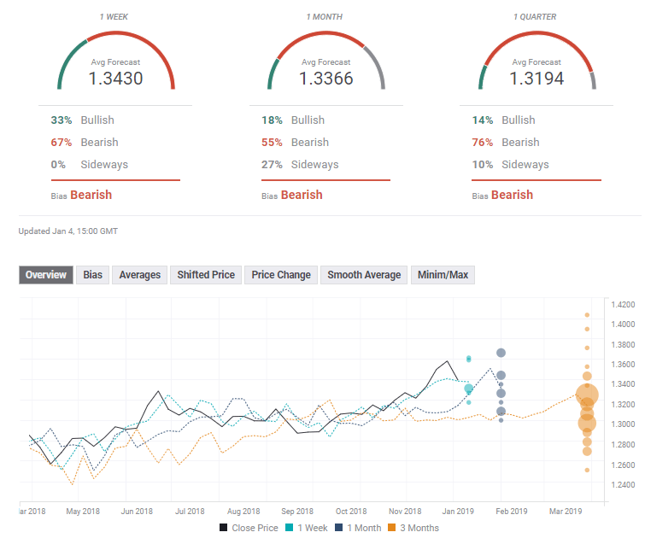
Task: Switch to the Bias tab
Action: click(x=92, y=275)
